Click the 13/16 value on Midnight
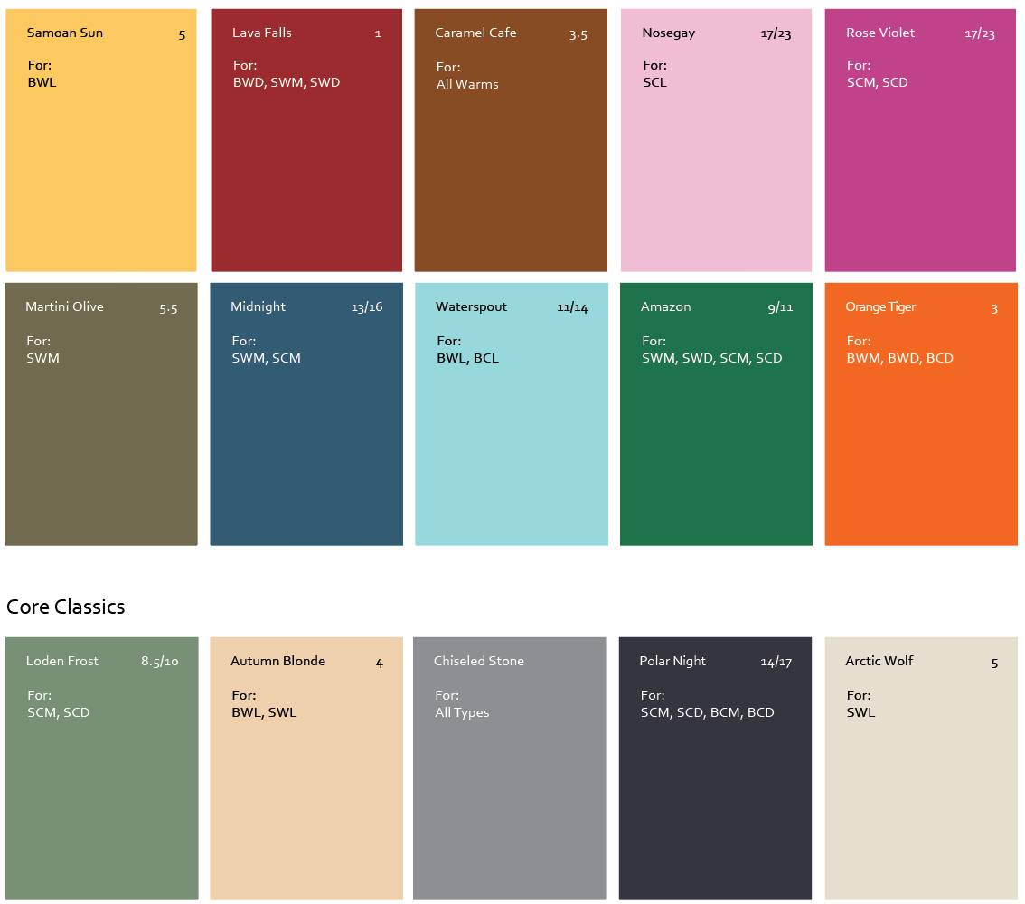The image size is (1025, 904). click(x=367, y=307)
